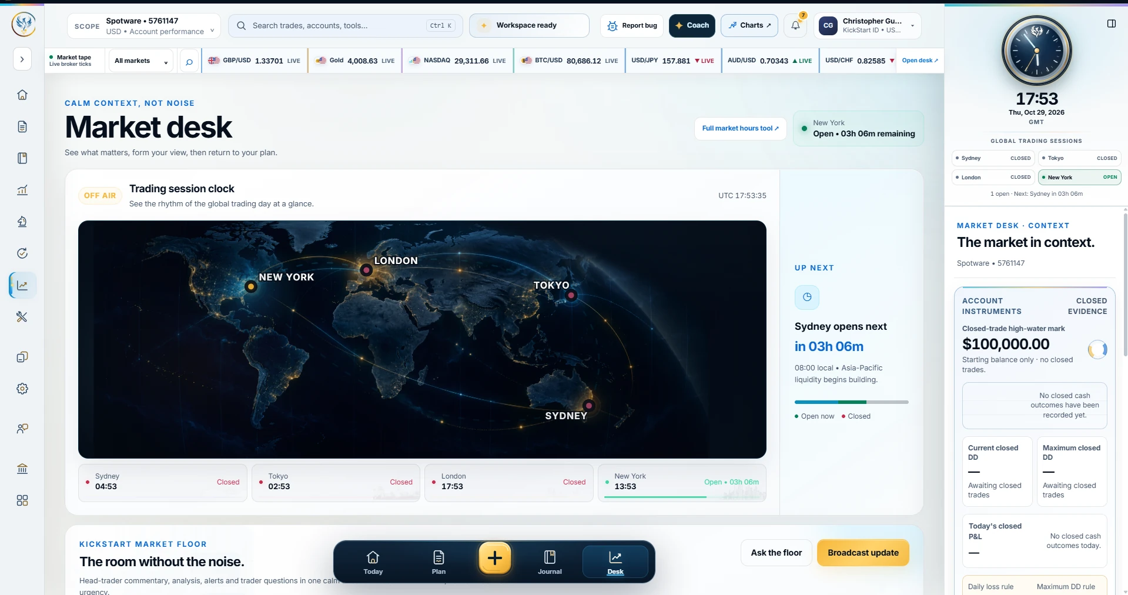Focus the Search trades, accounts, tools field
The height and width of the screenshot is (595, 1128).
(346, 26)
